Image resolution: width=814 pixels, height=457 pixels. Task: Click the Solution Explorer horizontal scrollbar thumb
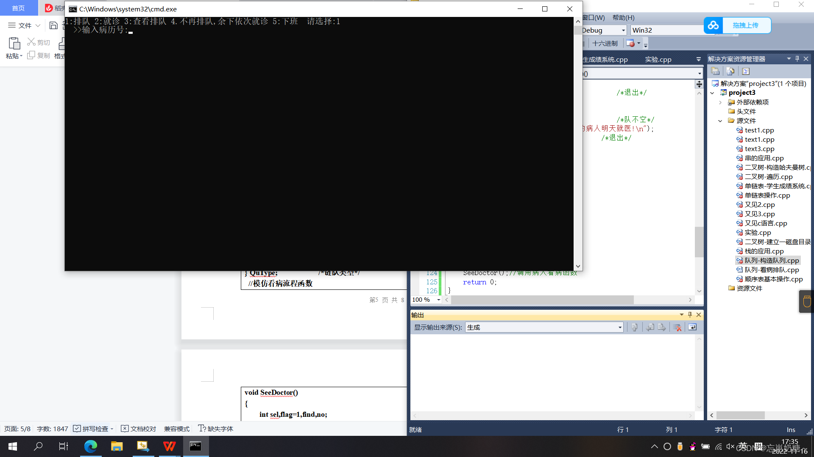(740, 416)
